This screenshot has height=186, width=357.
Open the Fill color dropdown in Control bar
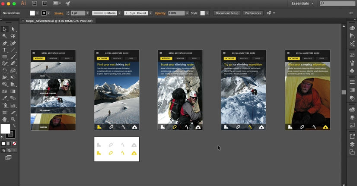tap(37, 13)
